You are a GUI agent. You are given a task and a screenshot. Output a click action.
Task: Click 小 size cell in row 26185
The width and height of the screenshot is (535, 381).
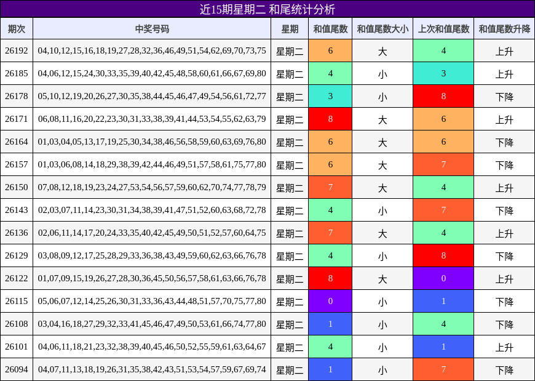[x=382, y=73]
